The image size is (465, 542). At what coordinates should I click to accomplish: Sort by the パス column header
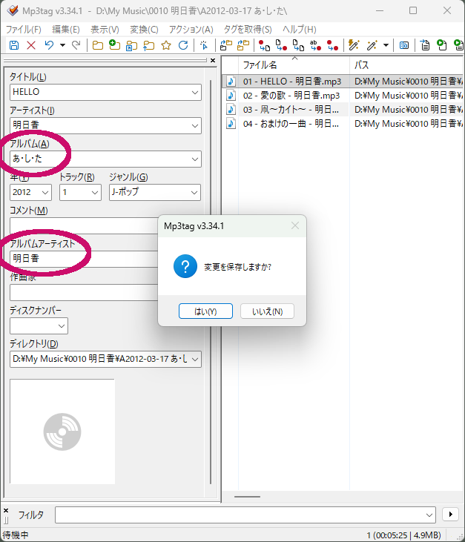tap(407, 65)
